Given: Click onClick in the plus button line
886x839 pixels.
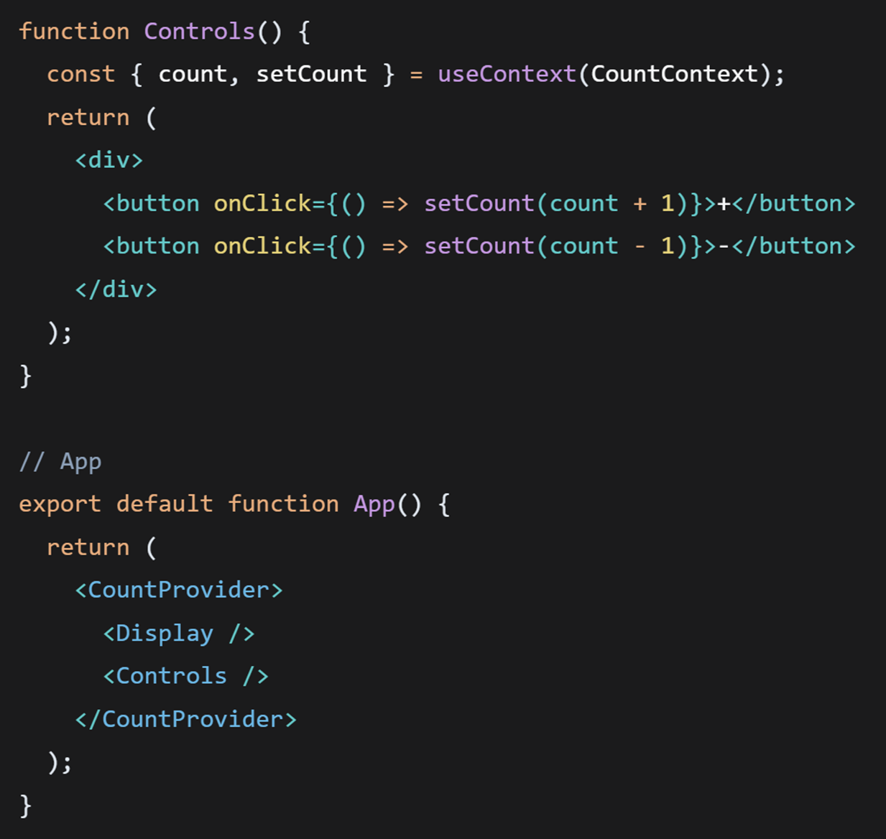Looking at the screenshot, I should pos(262,203).
